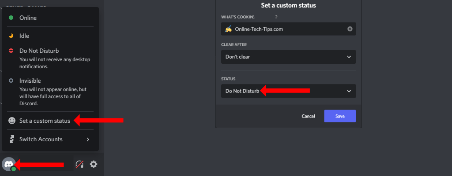Click the green online status indicator dot
This screenshot has width=452, height=176.
[x=14, y=169]
